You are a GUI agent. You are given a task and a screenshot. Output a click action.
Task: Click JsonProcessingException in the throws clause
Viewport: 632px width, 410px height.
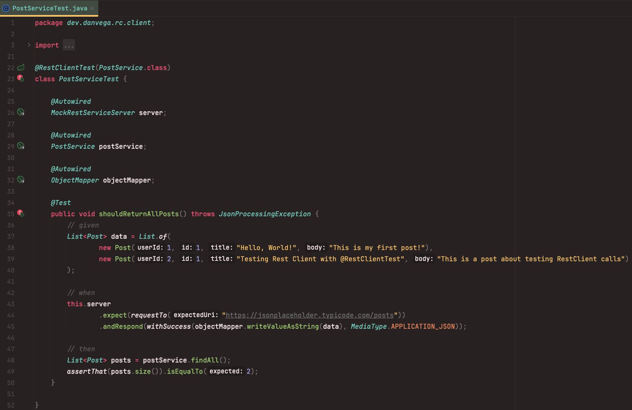265,214
